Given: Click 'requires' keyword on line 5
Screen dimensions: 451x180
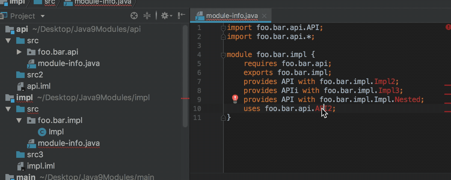Looking at the screenshot, I should [x=260, y=63].
